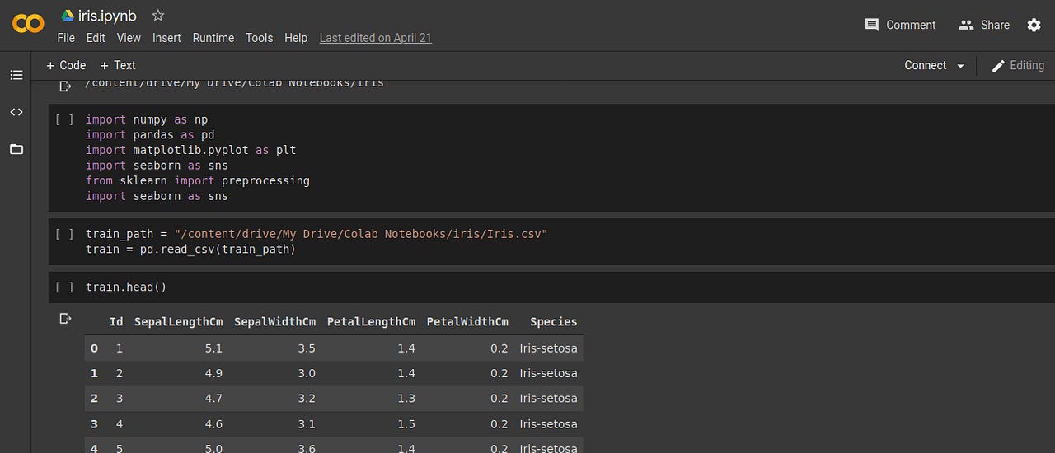Click the "from sklearn import preprocessing" line
The height and width of the screenshot is (453, 1055).
(198, 180)
